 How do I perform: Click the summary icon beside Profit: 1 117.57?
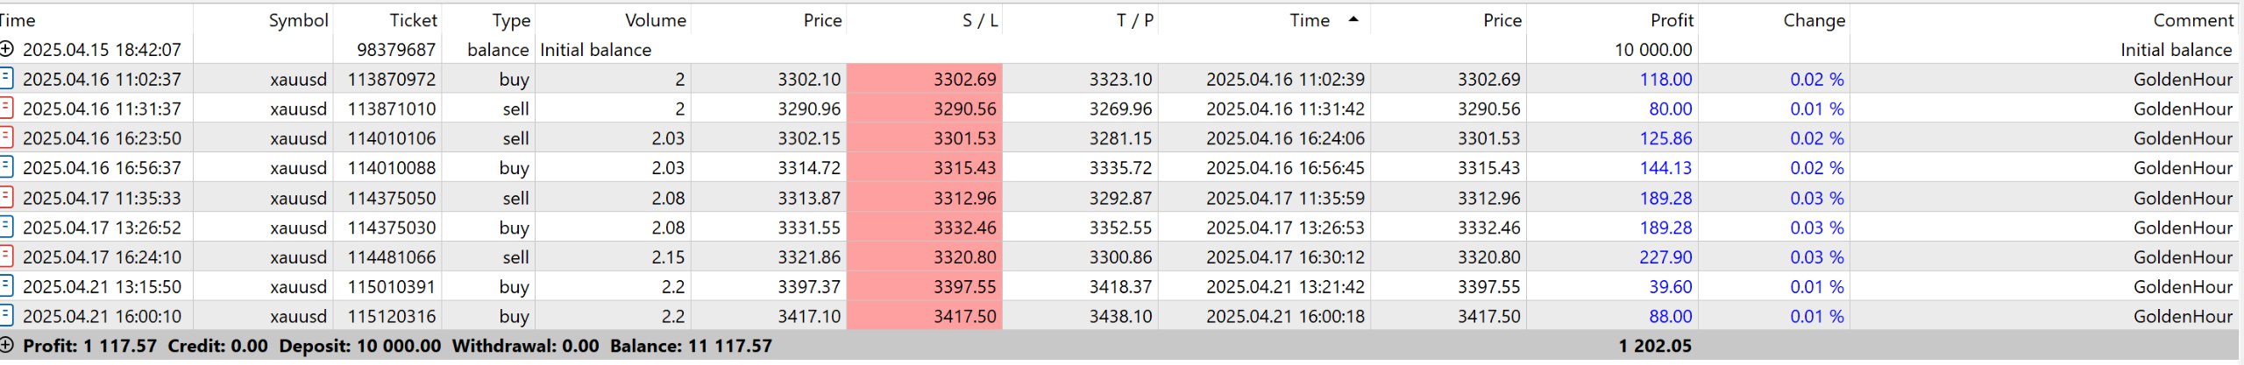tap(7, 345)
